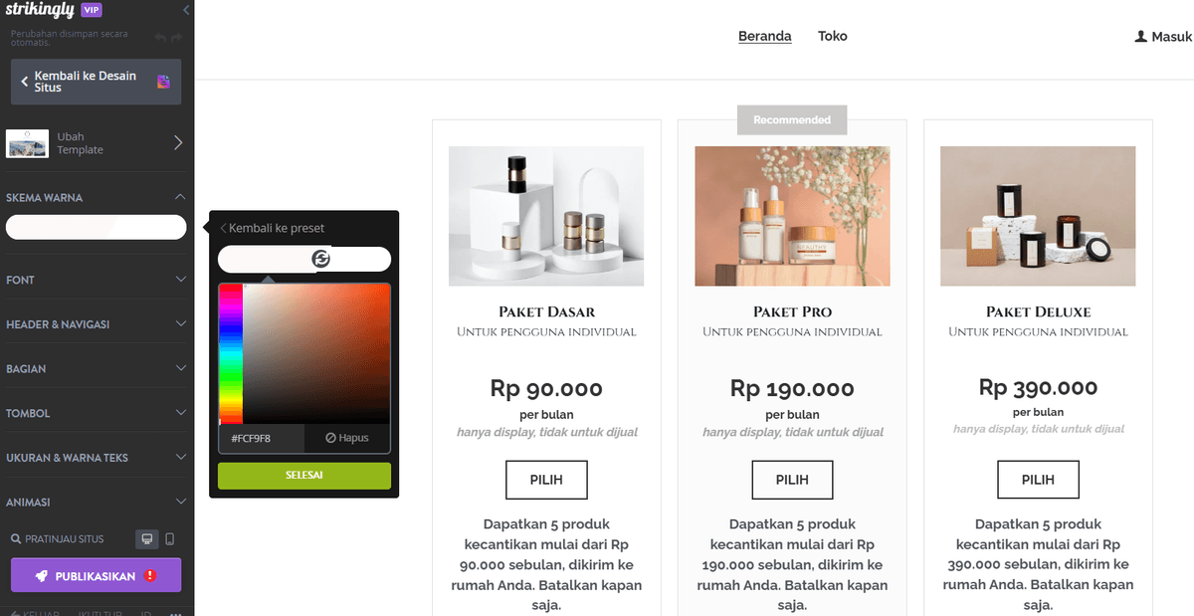The width and height of the screenshot is (1194, 616).
Task: Collapse the editor sidebar with top arrow
Action: pyautogui.click(x=186, y=10)
